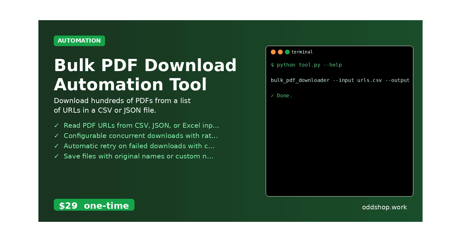Click the green AUTOMATION color swatch
461x242 pixels.
(x=79, y=41)
